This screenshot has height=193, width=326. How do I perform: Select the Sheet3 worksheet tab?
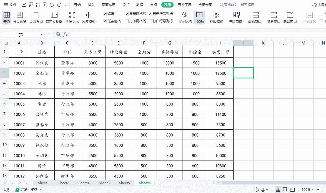[x=104, y=183]
